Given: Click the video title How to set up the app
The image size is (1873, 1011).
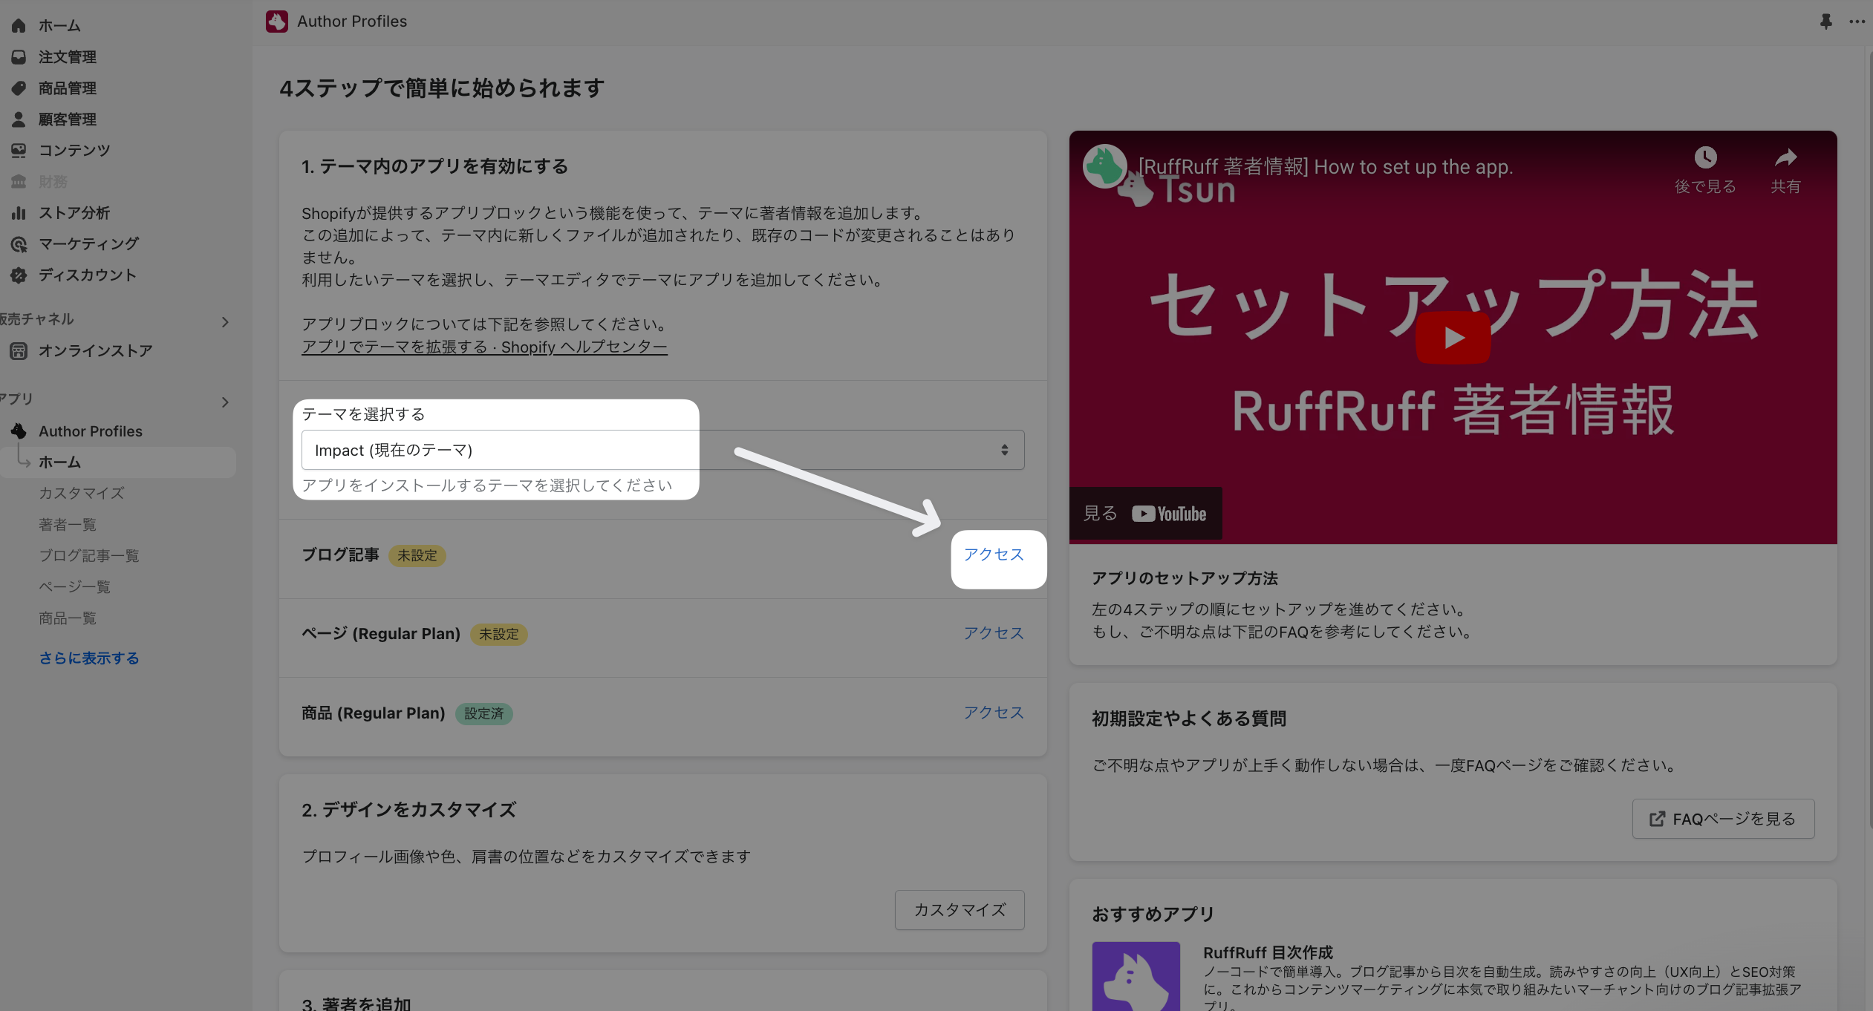Looking at the screenshot, I should pyautogui.click(x=1326, y=167).
